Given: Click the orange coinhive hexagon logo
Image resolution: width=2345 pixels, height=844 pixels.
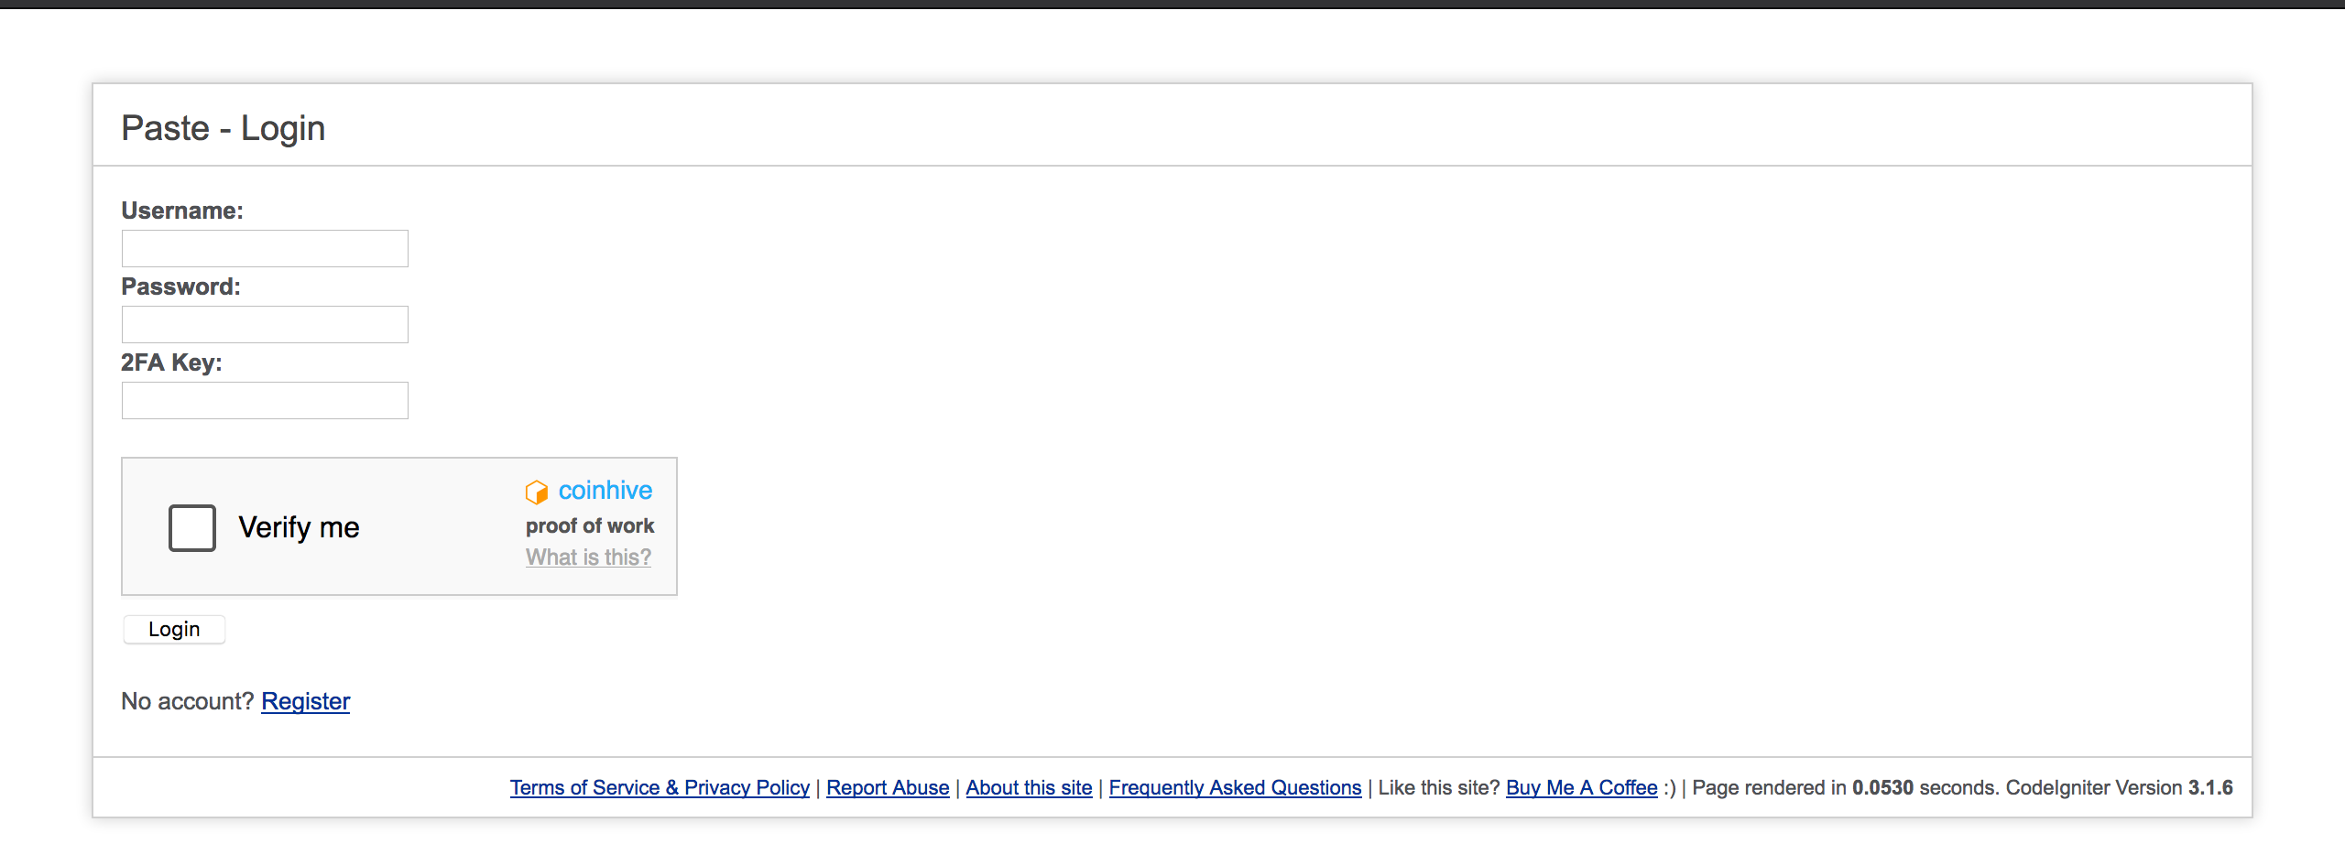Looking at the screenshot, I should click(536, 492).
